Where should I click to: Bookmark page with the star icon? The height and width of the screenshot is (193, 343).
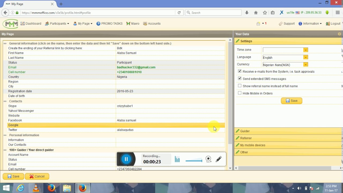click(265, 13)
